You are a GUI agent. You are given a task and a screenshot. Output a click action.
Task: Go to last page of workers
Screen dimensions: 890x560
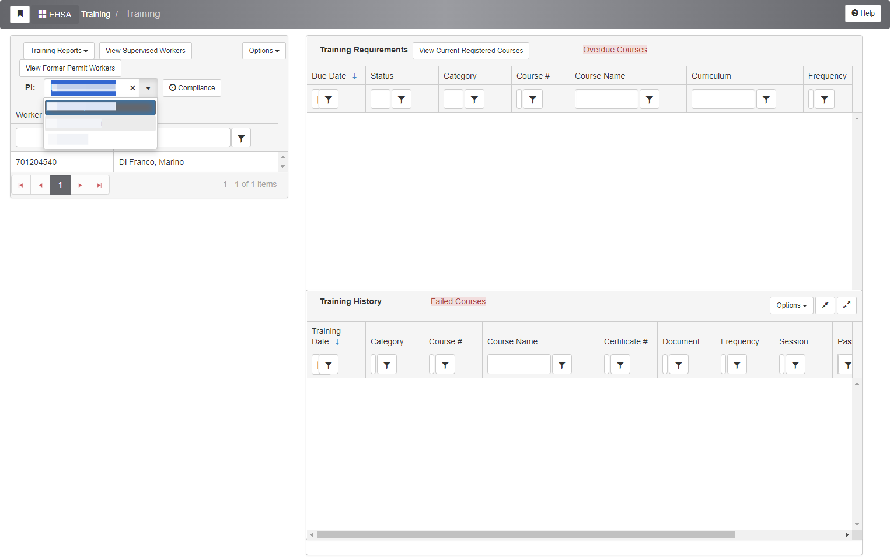(x=100, y=185)
